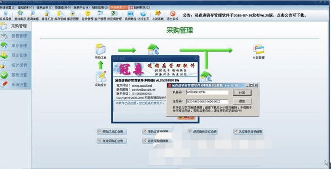Open the 小泥连载 toolbar icon
This screenshot has height=169, width=331.
[x=158, y=16]
